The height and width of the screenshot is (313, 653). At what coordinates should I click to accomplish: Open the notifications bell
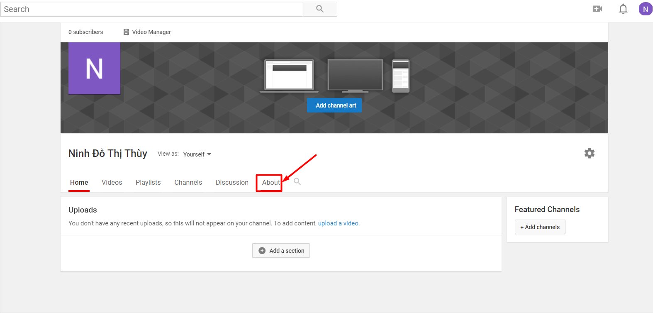(x=623, y=9)
